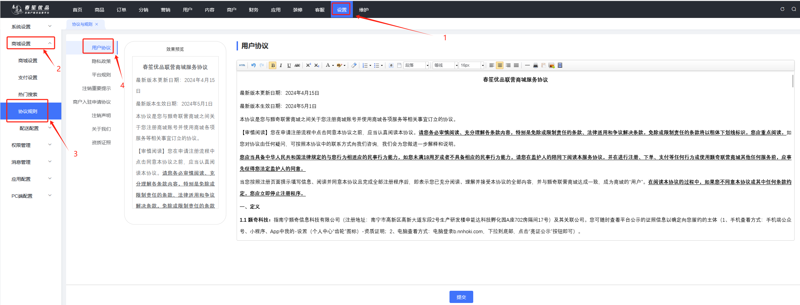Align text left
Image resolution: width=800 pixels, height=305 pixels.
[x=492, y=65]
